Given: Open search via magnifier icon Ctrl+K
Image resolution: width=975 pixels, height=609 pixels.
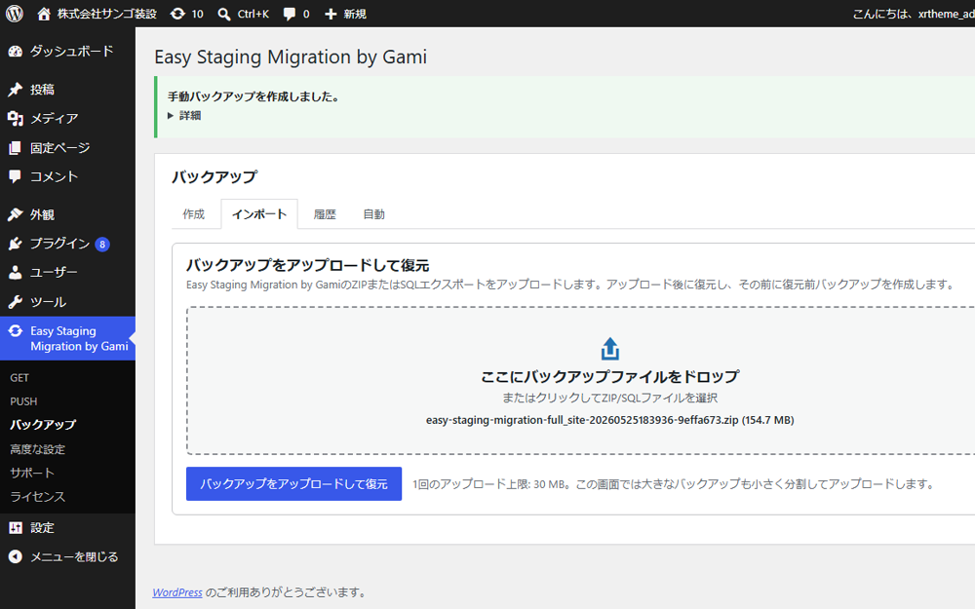Looking at the screenshot, I should point(224,15).
